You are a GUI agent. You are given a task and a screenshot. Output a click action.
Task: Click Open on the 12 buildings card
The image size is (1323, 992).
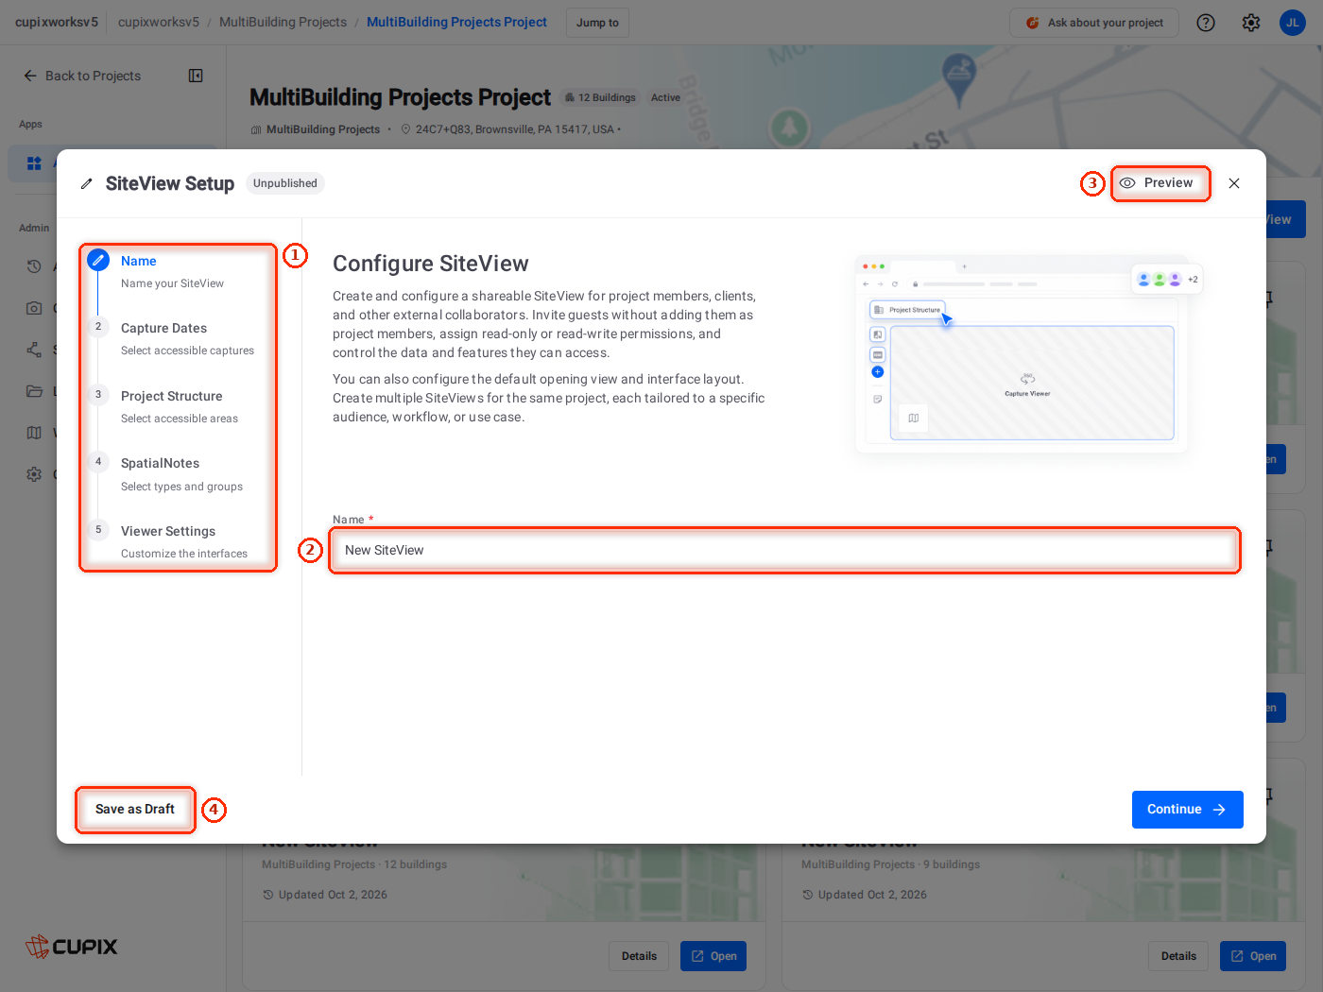[713, 956]
